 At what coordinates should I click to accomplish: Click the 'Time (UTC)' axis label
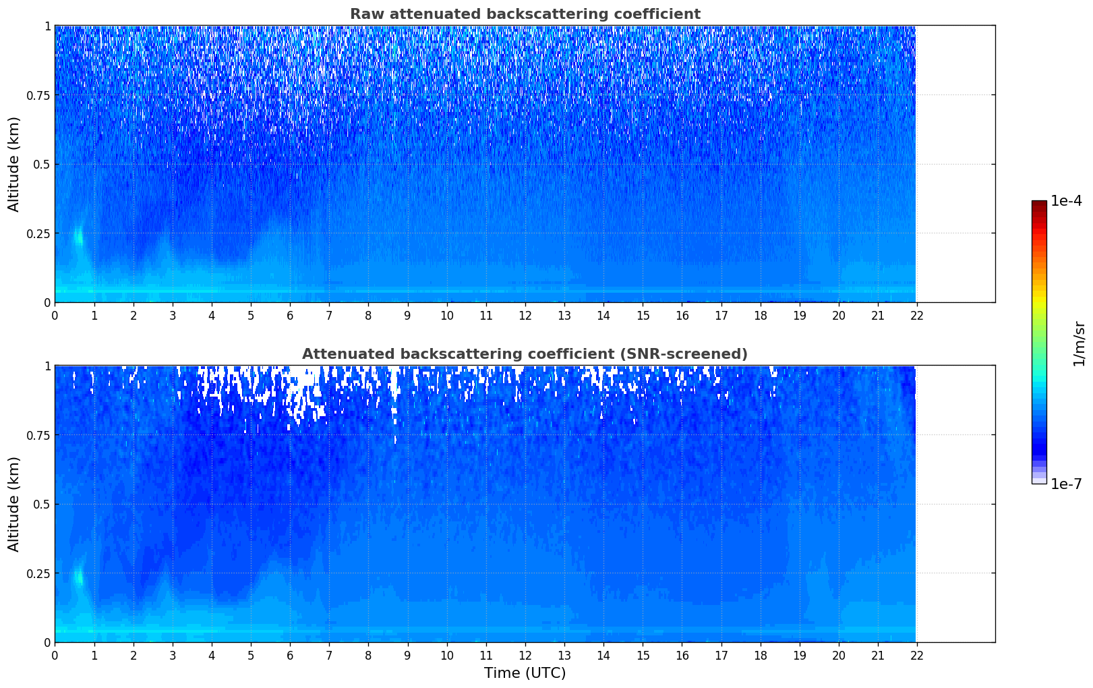[525, 673]
